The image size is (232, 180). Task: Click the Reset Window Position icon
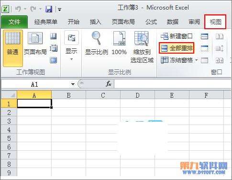[x=220, y=60]
